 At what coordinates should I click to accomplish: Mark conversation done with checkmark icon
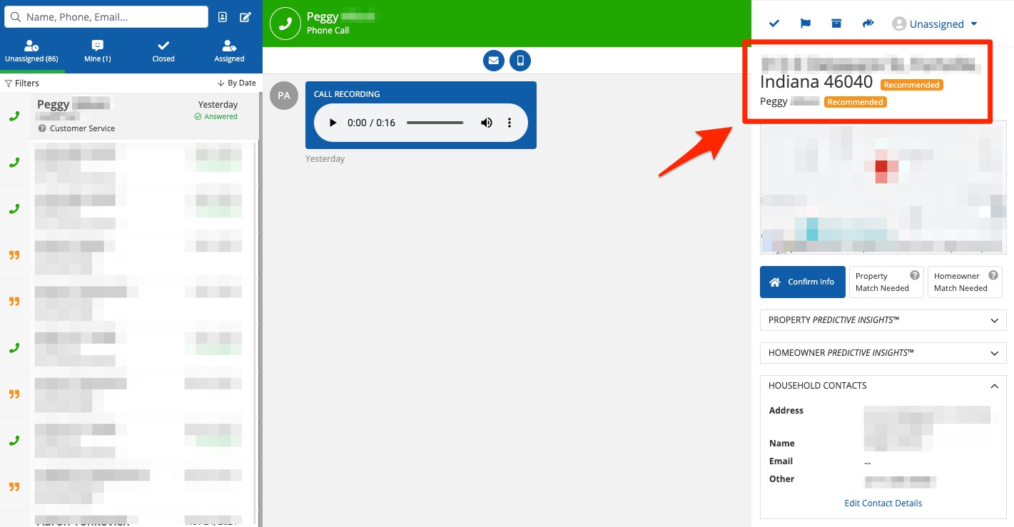click(774, 24)
